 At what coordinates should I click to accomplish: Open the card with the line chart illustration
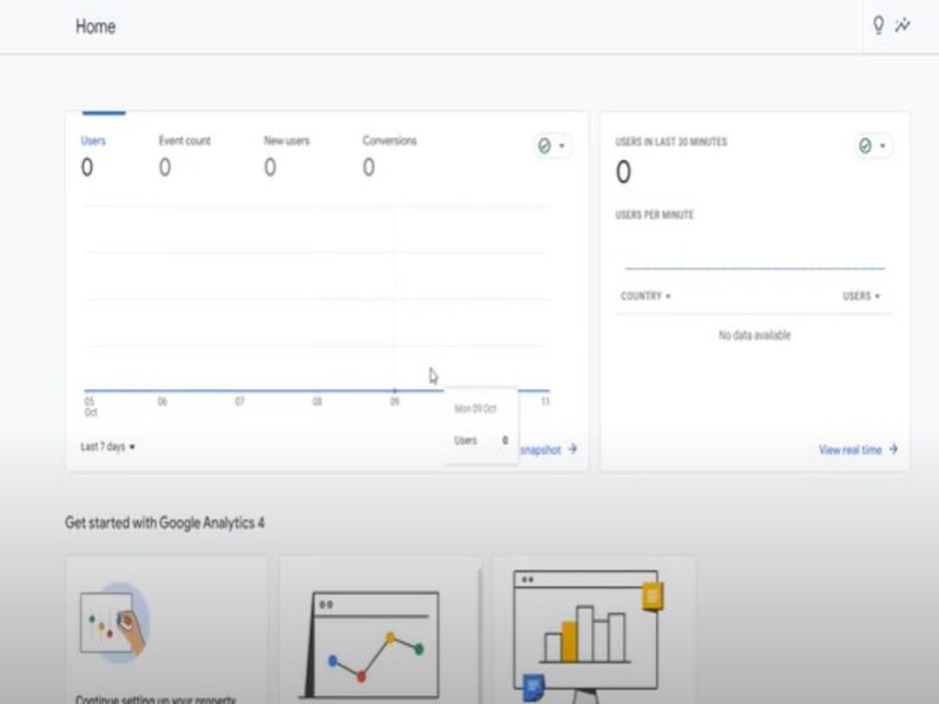coord(381,630)
